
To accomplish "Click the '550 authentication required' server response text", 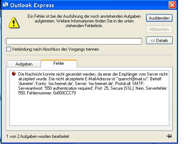I will coord(69,88).
